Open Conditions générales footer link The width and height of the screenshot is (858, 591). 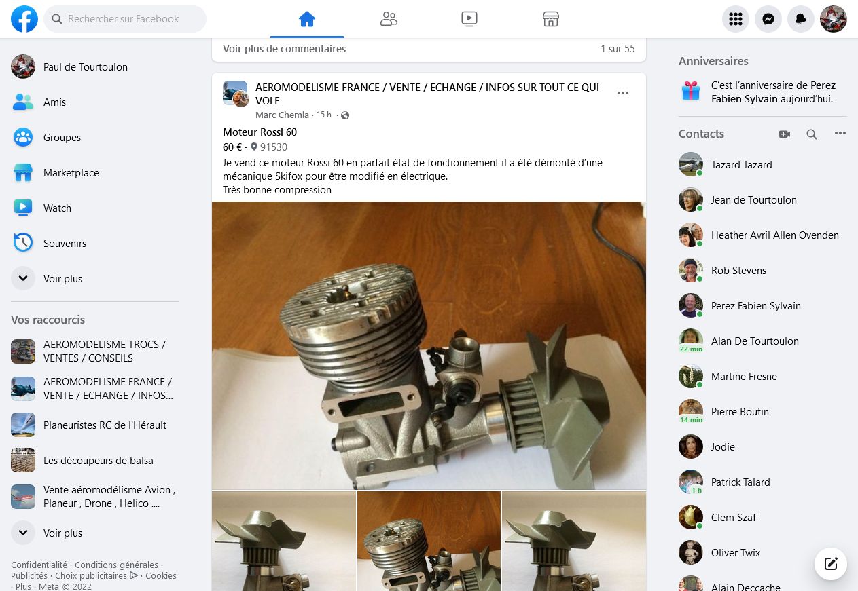[x=116, y=565]
